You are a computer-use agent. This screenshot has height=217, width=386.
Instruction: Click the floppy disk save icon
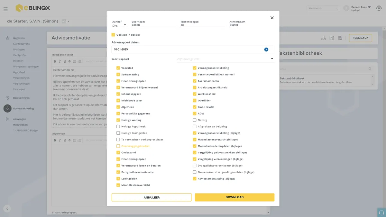pyautogui.click(x=332, y=38)
